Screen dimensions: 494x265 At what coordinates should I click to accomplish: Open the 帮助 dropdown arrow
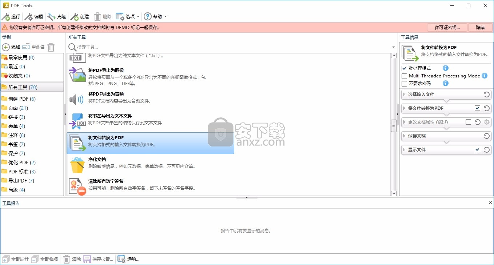[x=165, y=17]
